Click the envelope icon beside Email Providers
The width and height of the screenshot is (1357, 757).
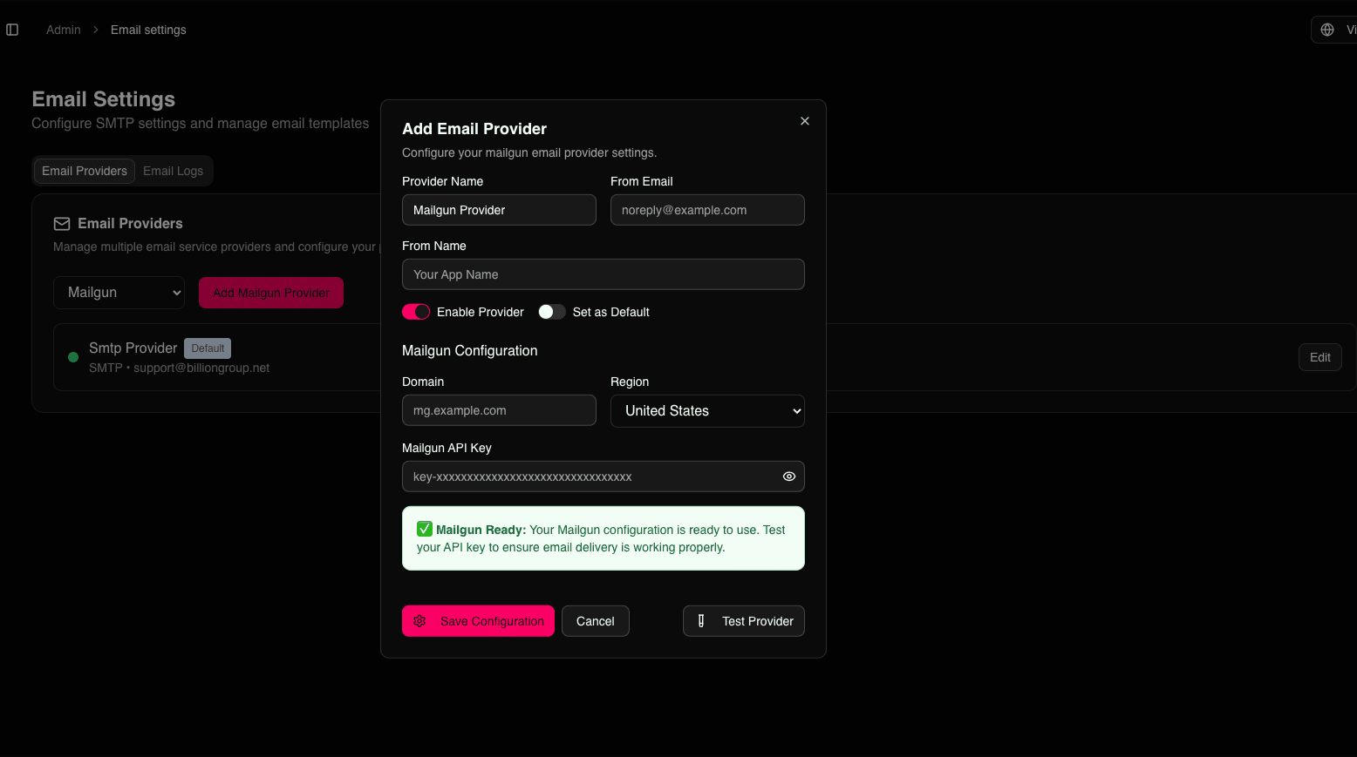[62, 224]
